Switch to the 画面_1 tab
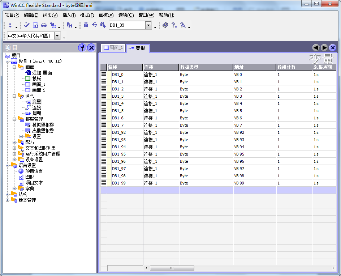 (113, 48)
